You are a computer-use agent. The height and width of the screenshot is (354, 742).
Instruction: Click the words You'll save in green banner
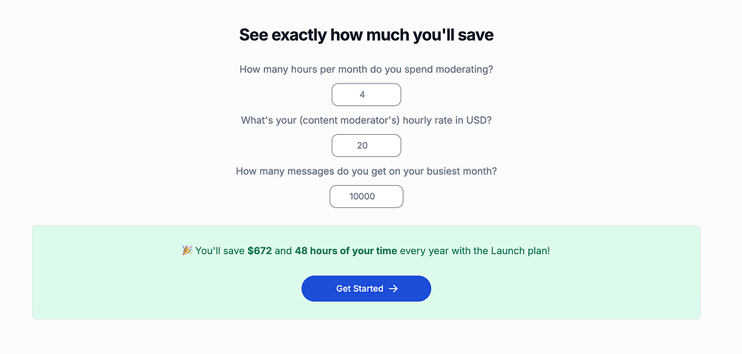click(x=220, y=250)
